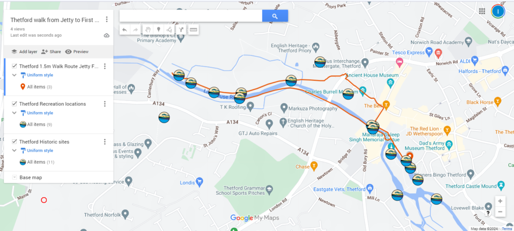The image size is (514, 231).
Task: Zoom in with the plus control
Action: tap(500, 201)
